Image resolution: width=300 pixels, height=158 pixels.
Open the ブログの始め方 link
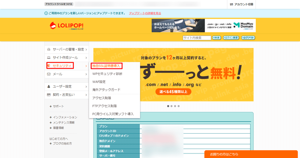[x=62, y=143]
